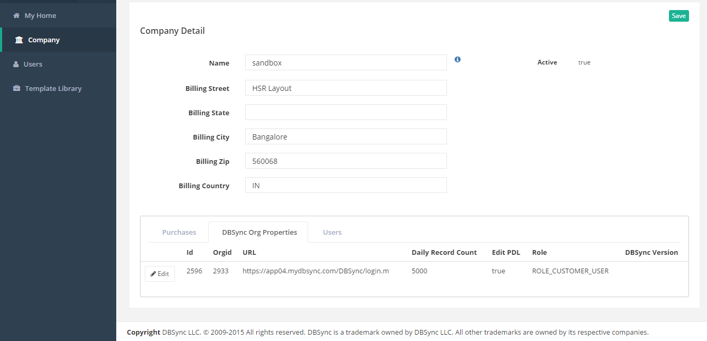The image size is (707, 341).
Task: Click into the Billing Street field
Action: (x=346, y=88)
